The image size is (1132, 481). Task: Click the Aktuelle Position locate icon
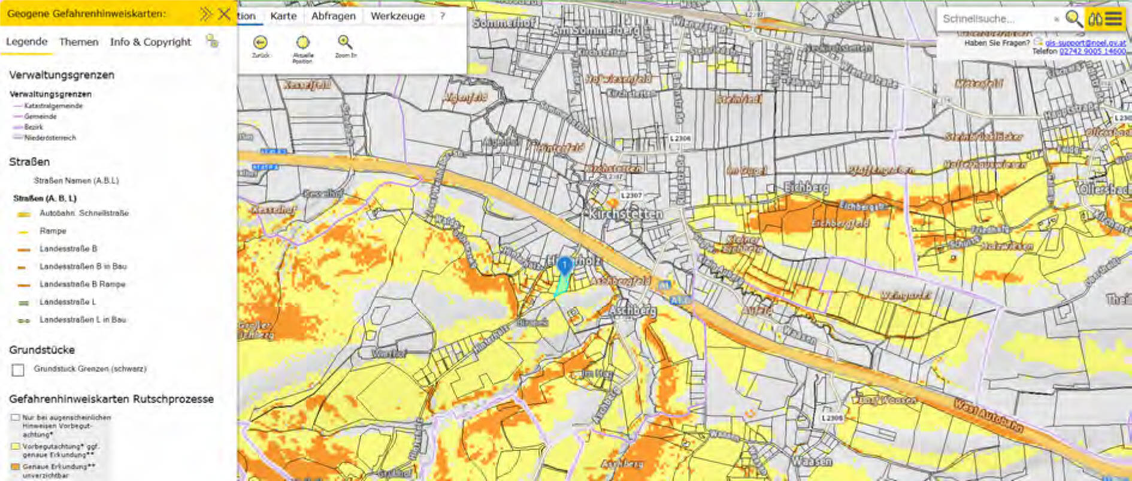point(302,43)
